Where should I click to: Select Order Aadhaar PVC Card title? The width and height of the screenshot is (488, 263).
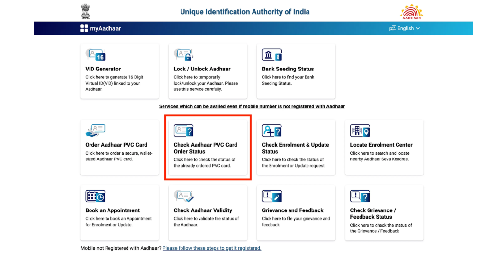coord(116,145)
